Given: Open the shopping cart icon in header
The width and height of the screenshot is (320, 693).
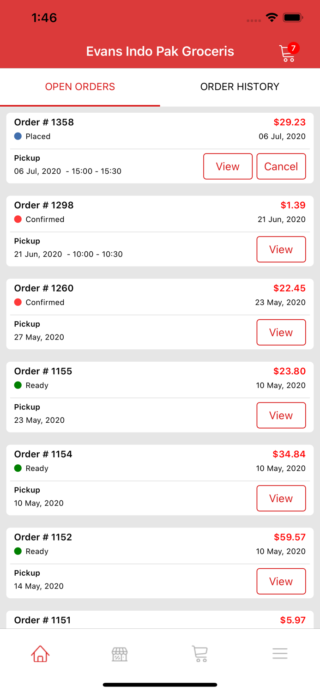Looking at the screenshot, I should [x=286, y=54].
